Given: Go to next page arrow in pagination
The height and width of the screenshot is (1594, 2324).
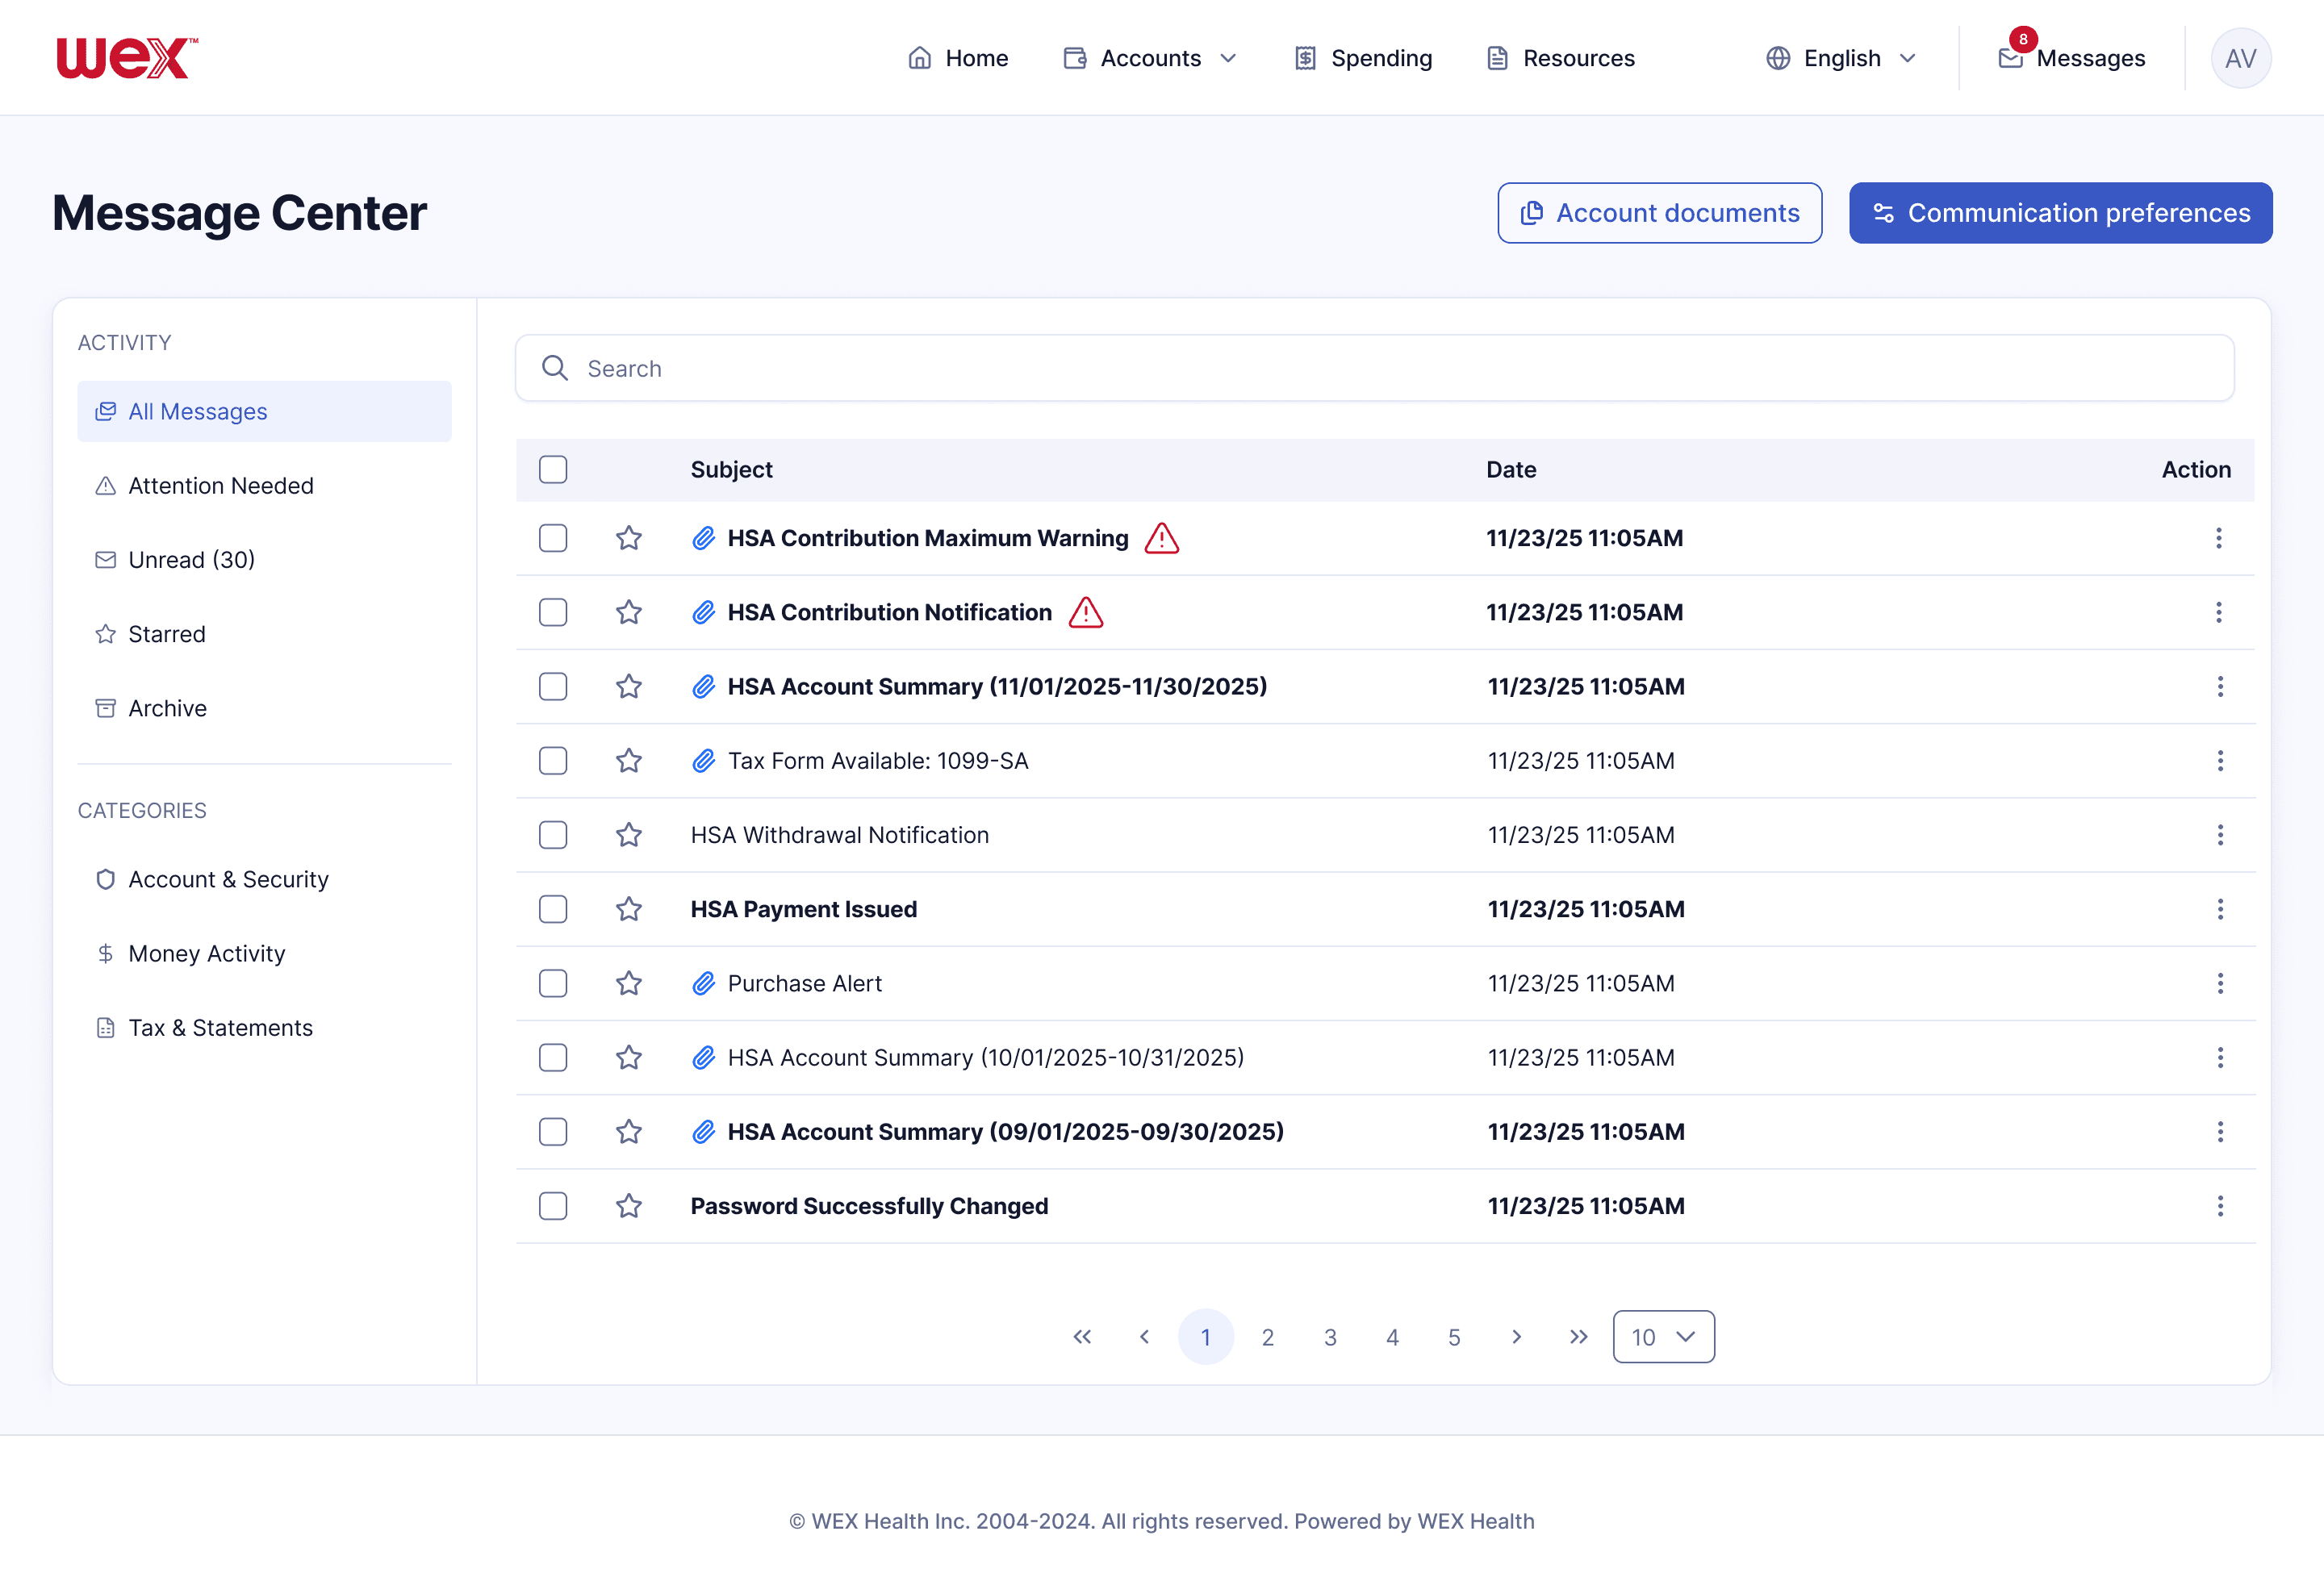Looking at the screenshot, I should tap(1517, 1338).
